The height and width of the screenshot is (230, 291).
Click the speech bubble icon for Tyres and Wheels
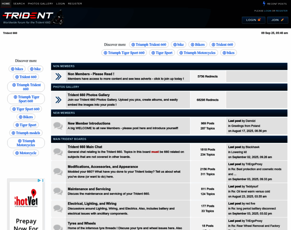pos(58,227)
